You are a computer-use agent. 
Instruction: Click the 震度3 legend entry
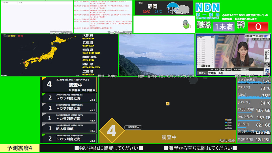pos(229,123)
